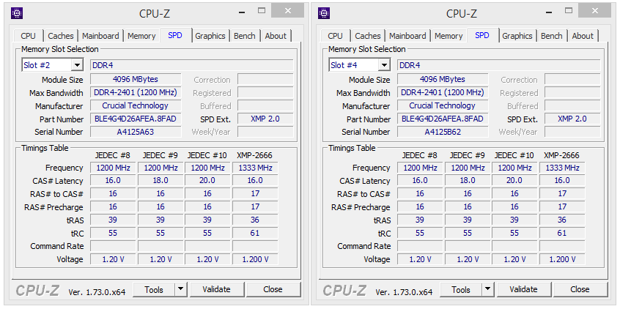Select the Mainboard tab in left window

click(100, 36)
